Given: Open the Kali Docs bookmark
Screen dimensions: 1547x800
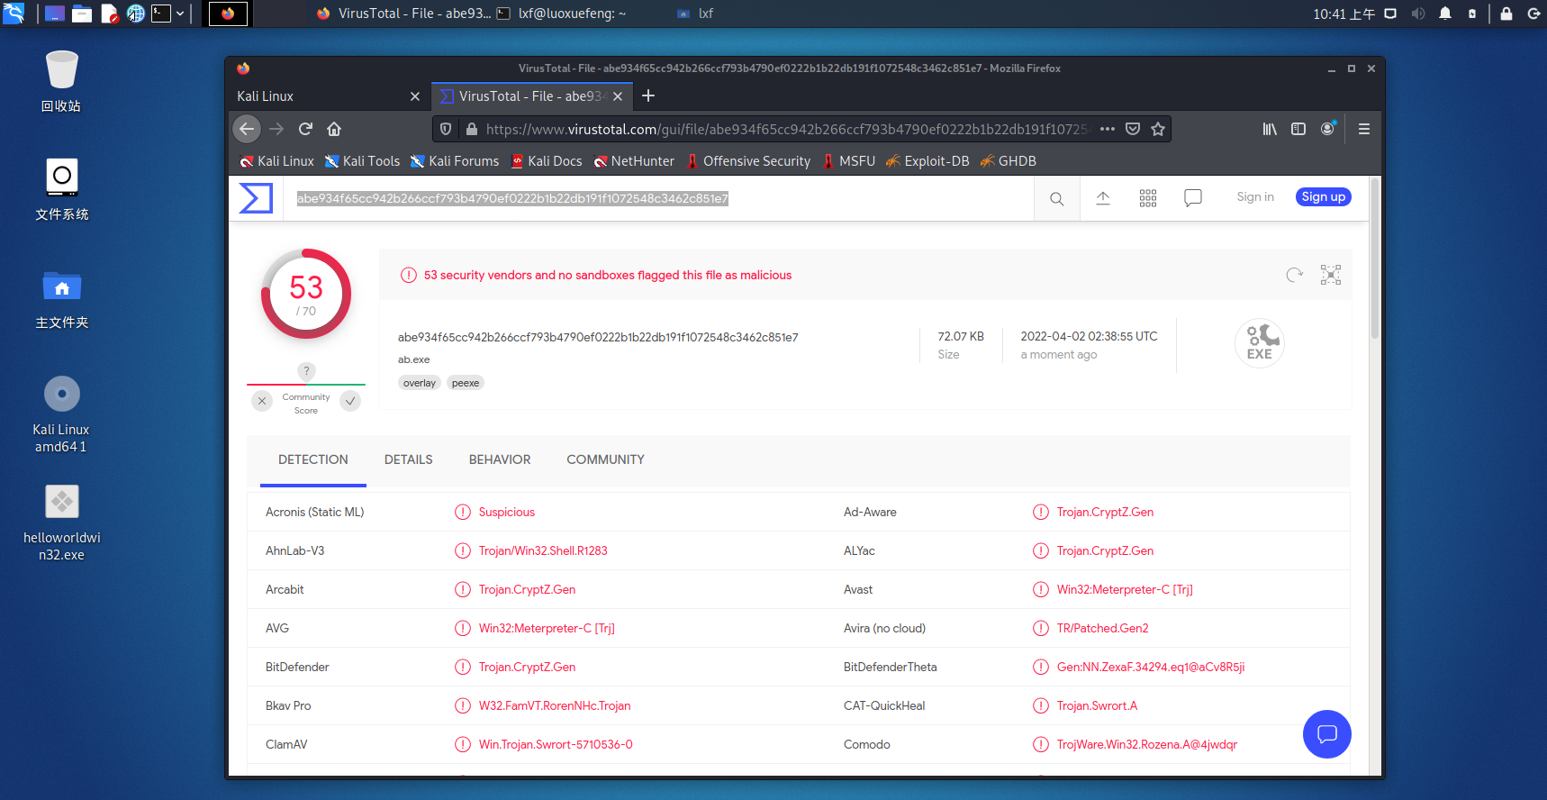Looking at the screenshot, I should (x=547, y=161).
